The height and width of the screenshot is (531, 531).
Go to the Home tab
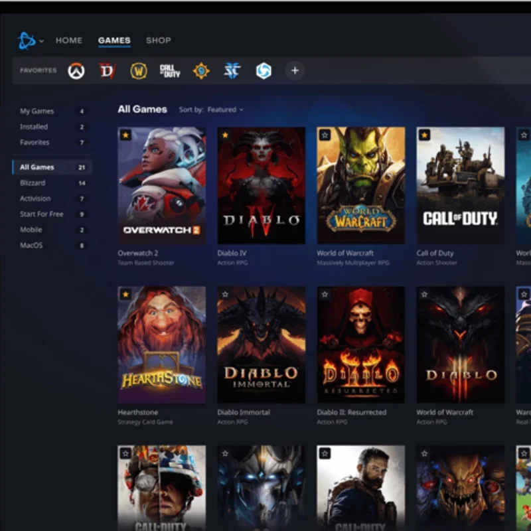tap(69, 40)
